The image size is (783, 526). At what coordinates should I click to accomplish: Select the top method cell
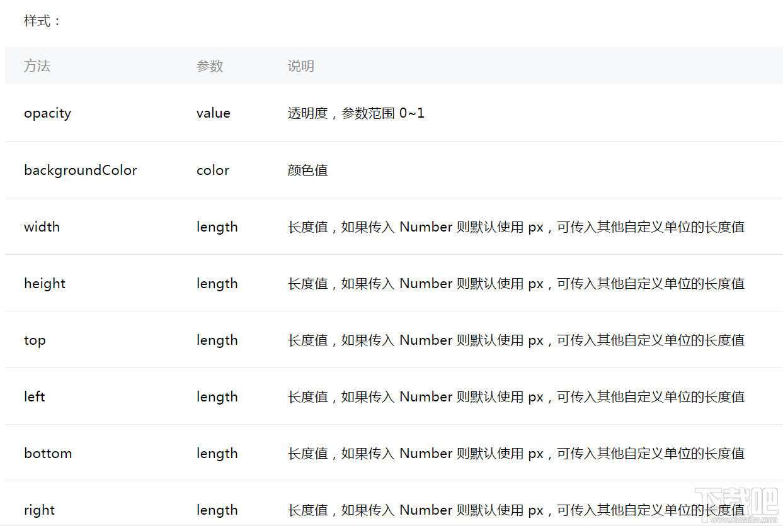point(34,340)
